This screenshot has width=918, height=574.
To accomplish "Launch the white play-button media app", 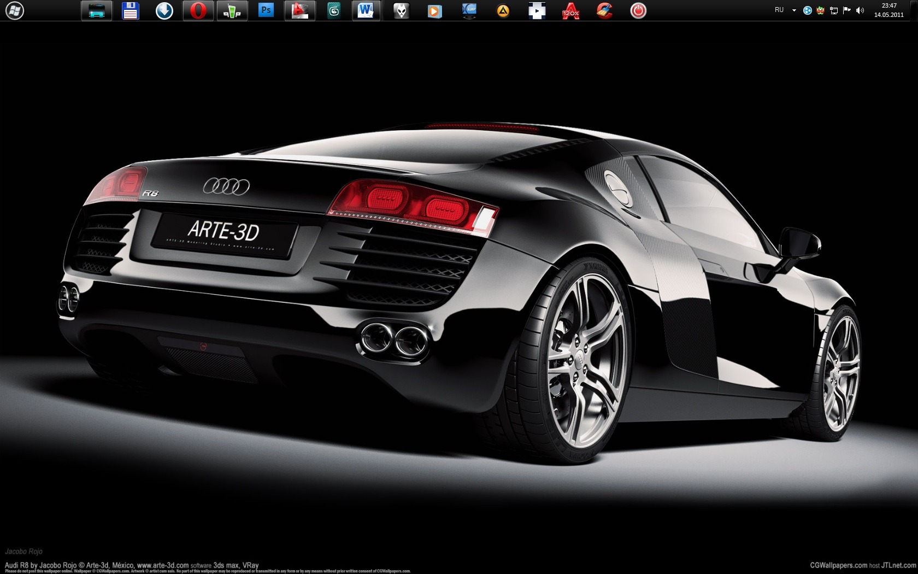I will [537, 10].
